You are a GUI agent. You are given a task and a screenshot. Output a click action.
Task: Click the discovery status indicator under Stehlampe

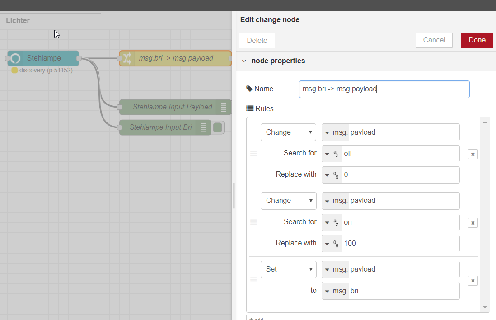14,70
